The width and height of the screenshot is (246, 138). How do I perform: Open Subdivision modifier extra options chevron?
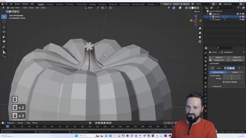[236, 68]
